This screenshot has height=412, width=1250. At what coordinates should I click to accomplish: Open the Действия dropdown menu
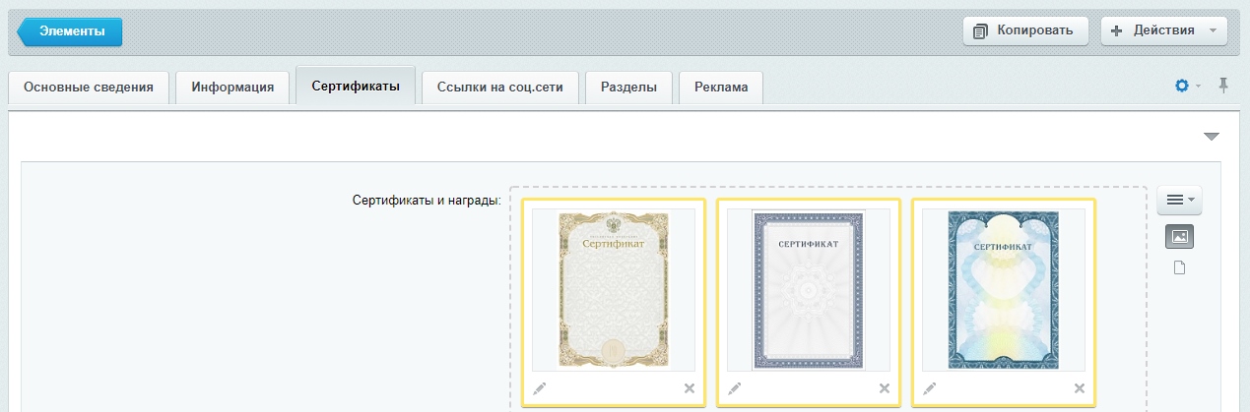click(x=1163, y=30)
